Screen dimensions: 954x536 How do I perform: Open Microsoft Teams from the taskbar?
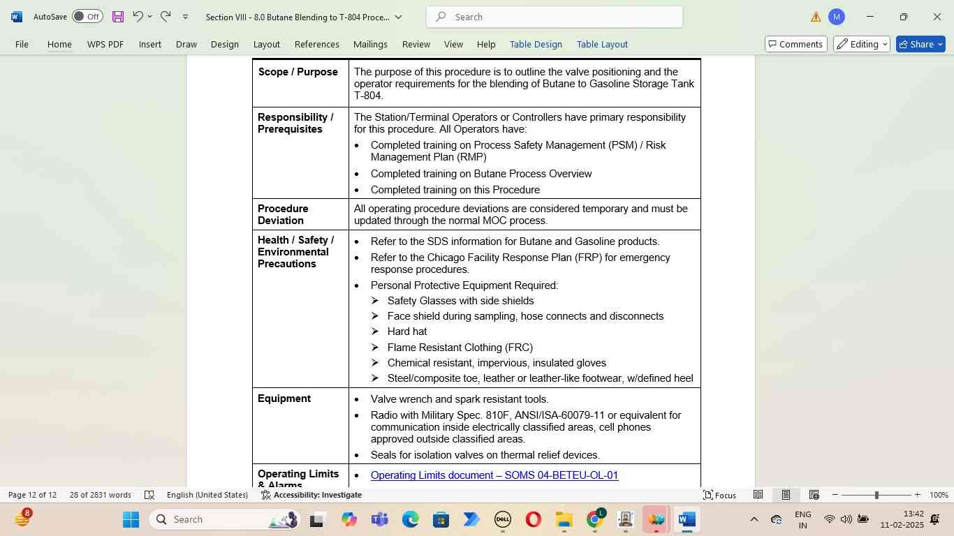point(379,519)
